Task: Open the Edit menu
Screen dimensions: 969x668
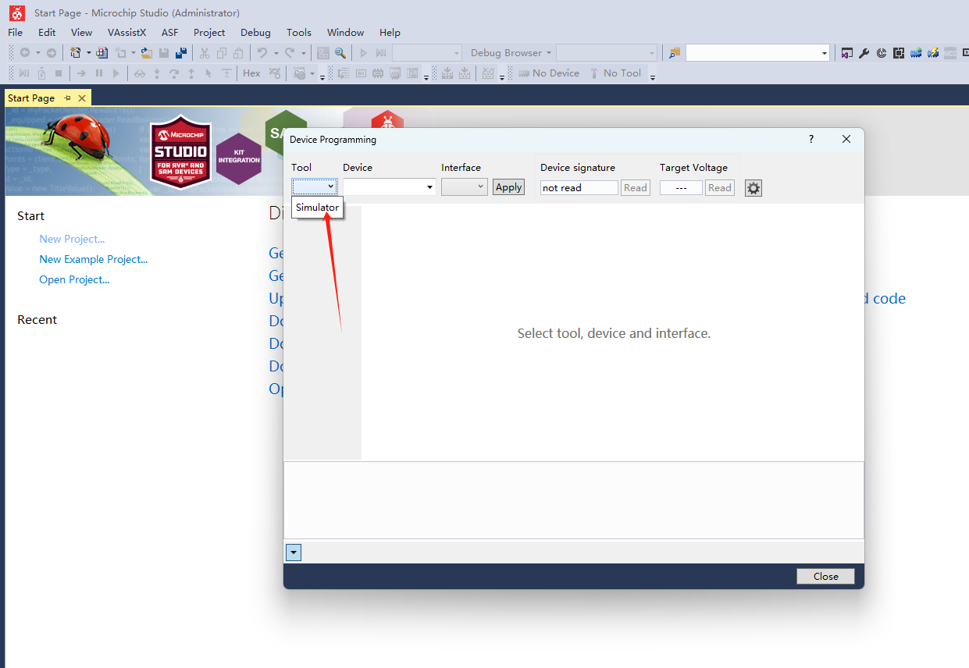Action: (x=47, y=33)
